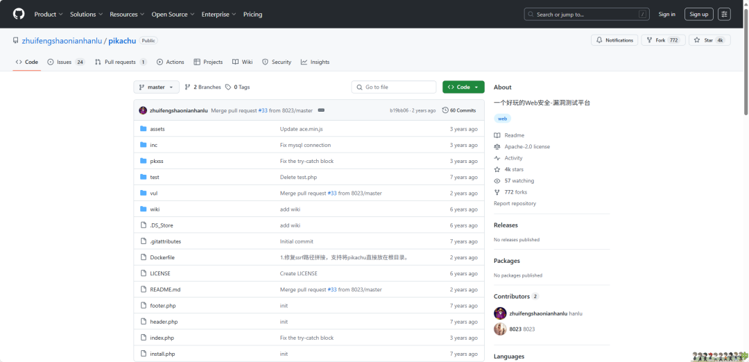
Task: Expand the Resources menu in header
Action: 127,15
